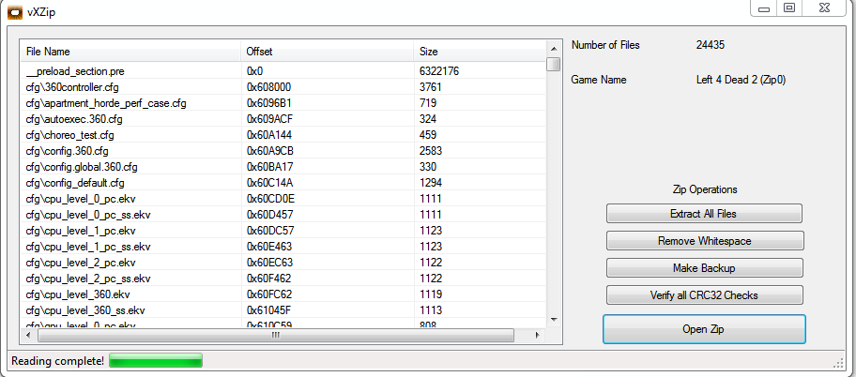Click the green progress bar in status bar
The width and height of the screenshot is (856, 377).
point(156,361)
